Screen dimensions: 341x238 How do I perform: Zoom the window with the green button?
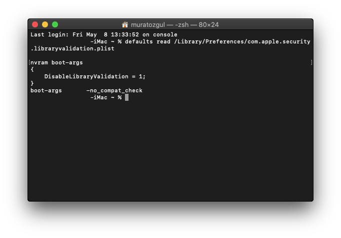(x=55, y=24)
